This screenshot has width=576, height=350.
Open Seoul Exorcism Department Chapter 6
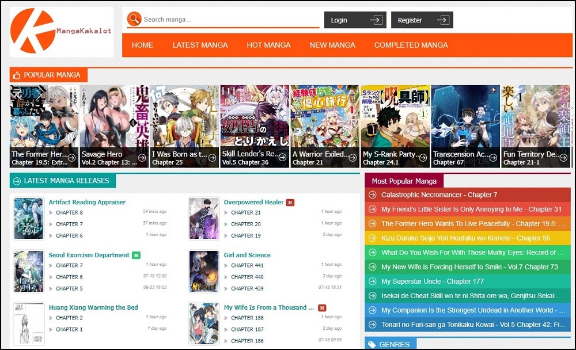tap(69, 277)
